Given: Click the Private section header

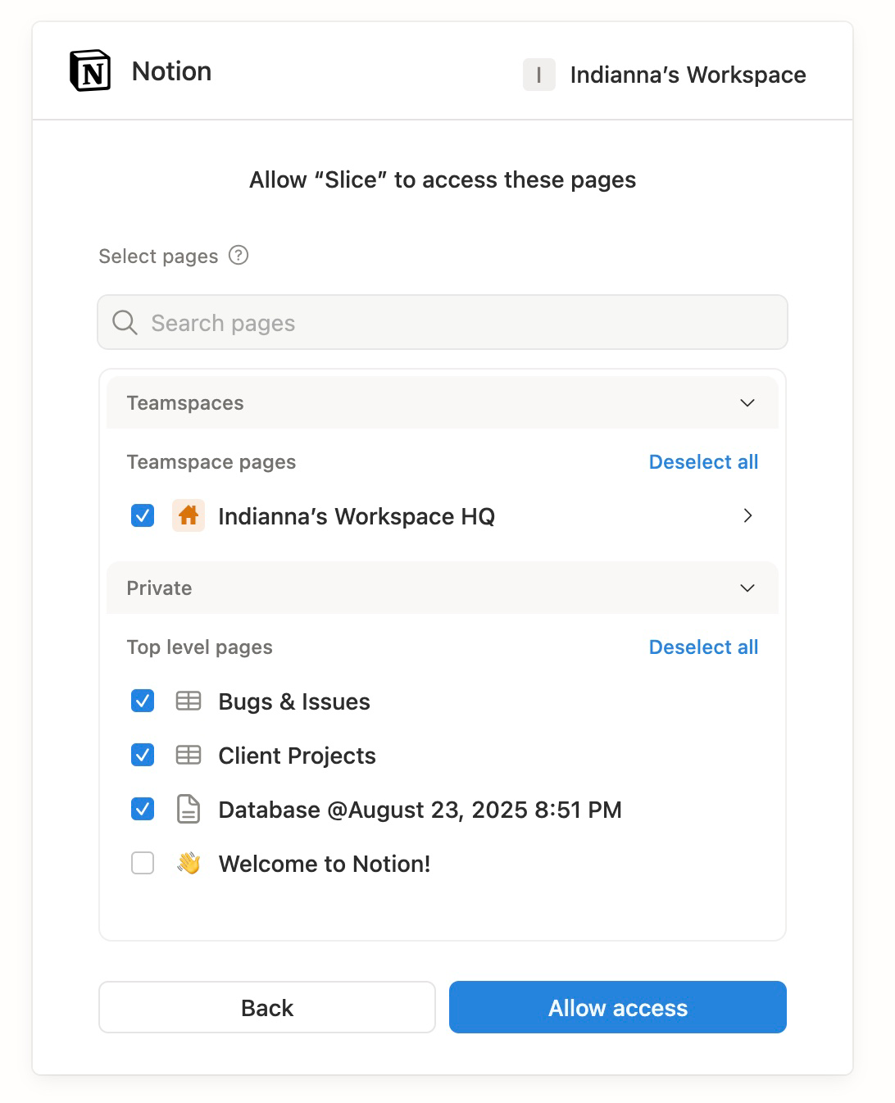Looking at the screenshot, I should [x=443, y=588].
